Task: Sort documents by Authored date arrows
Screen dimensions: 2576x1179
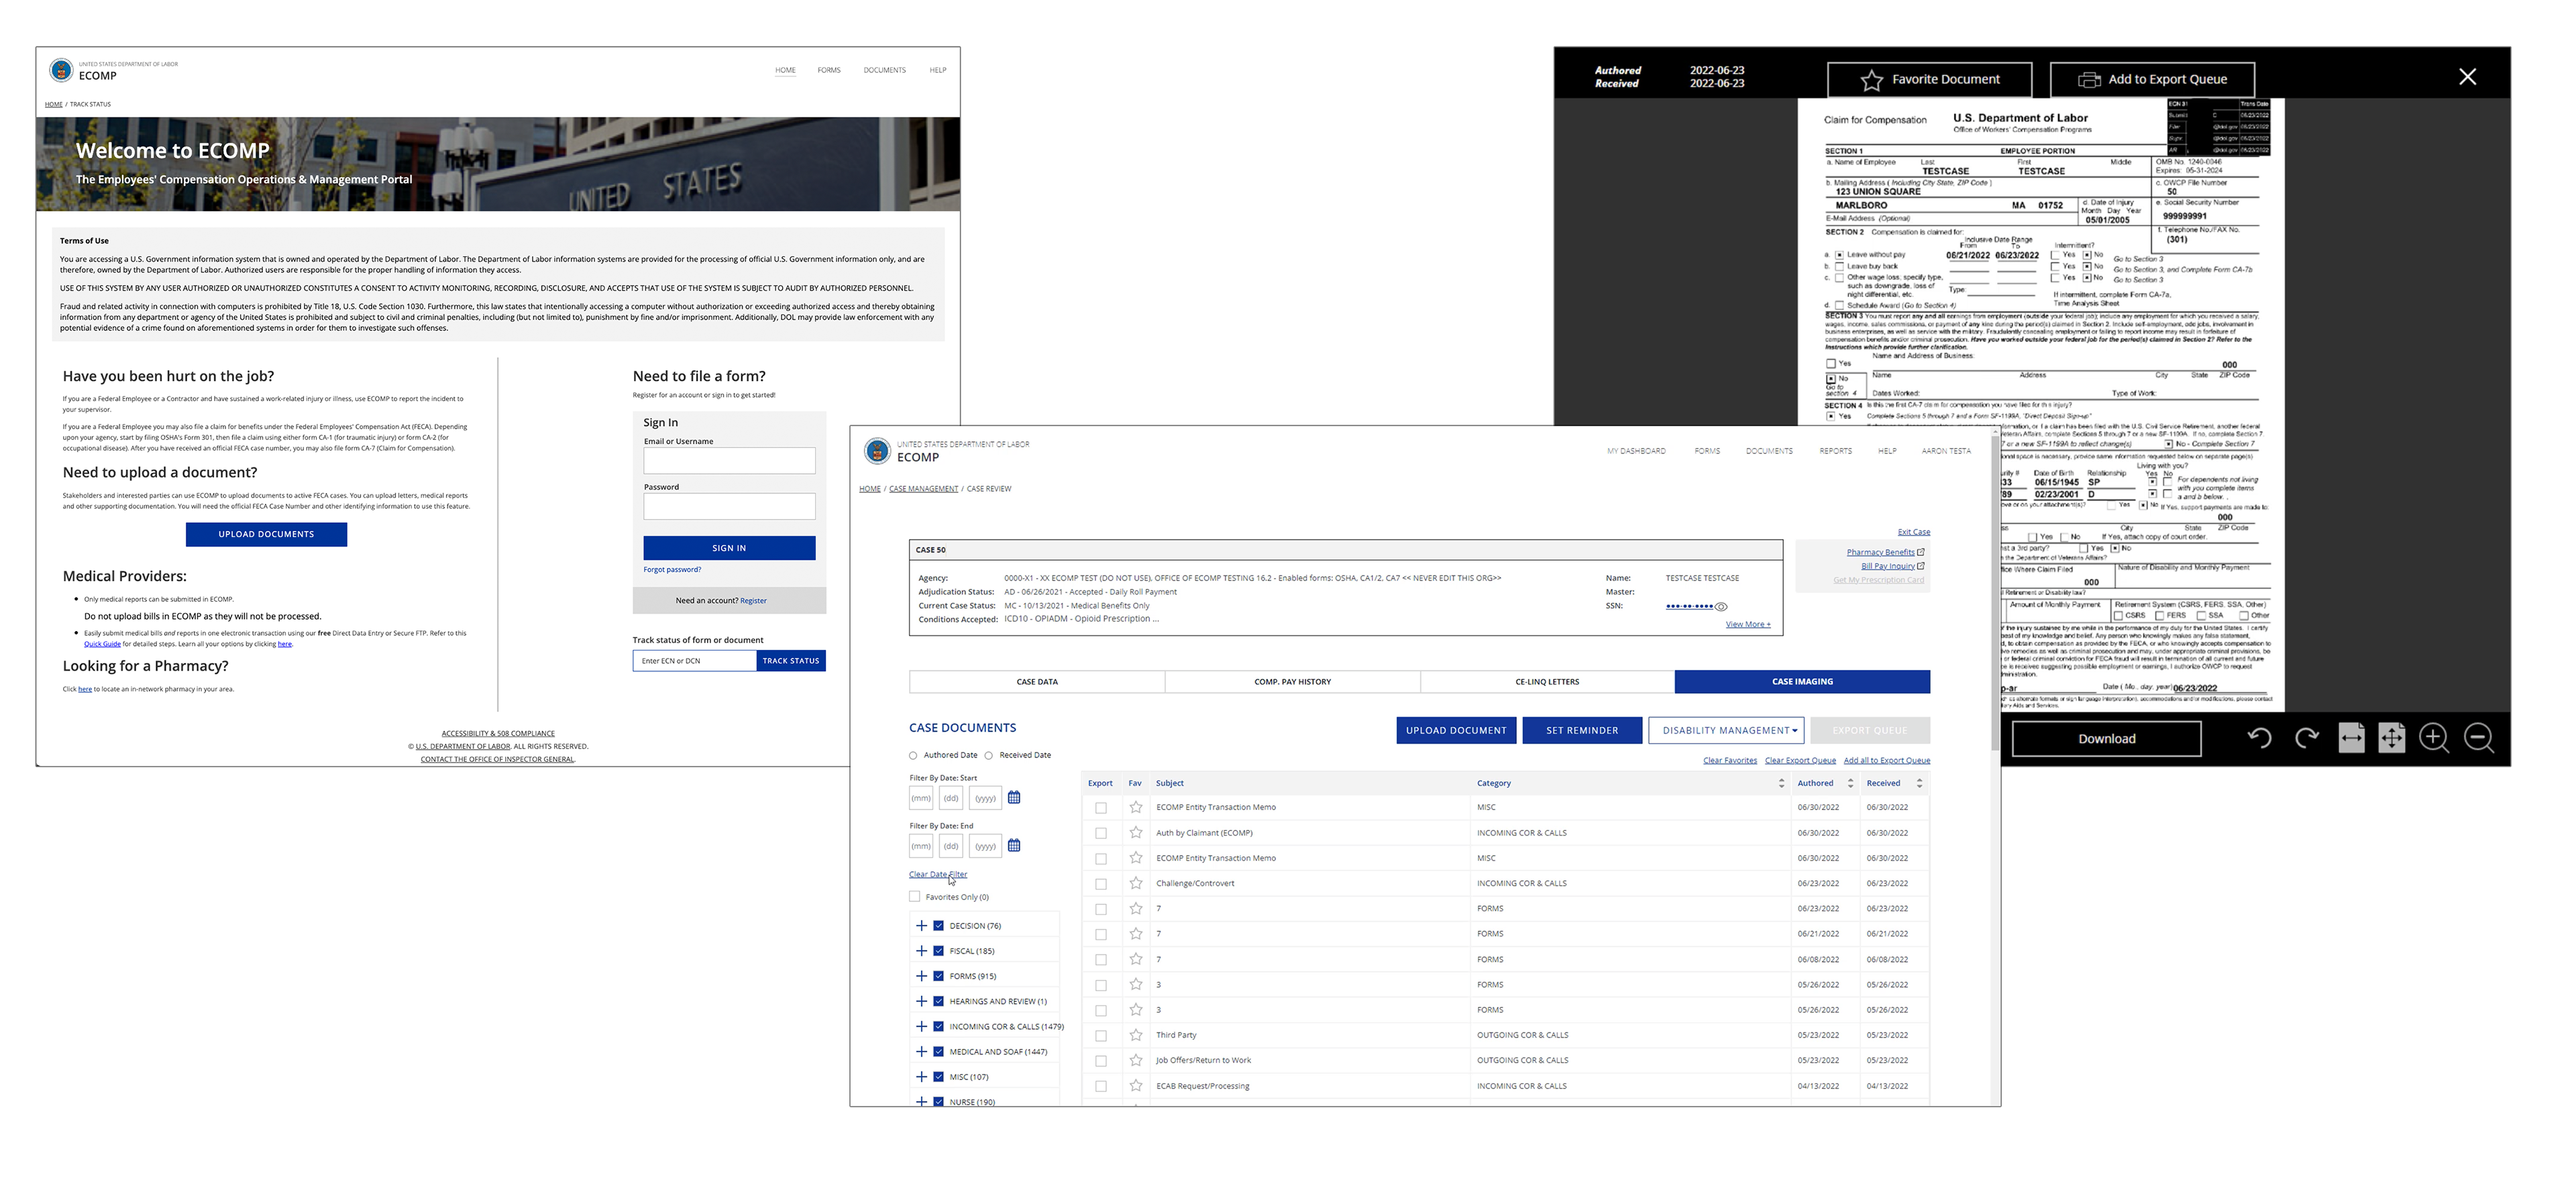Action: [x=1850, y=783]
